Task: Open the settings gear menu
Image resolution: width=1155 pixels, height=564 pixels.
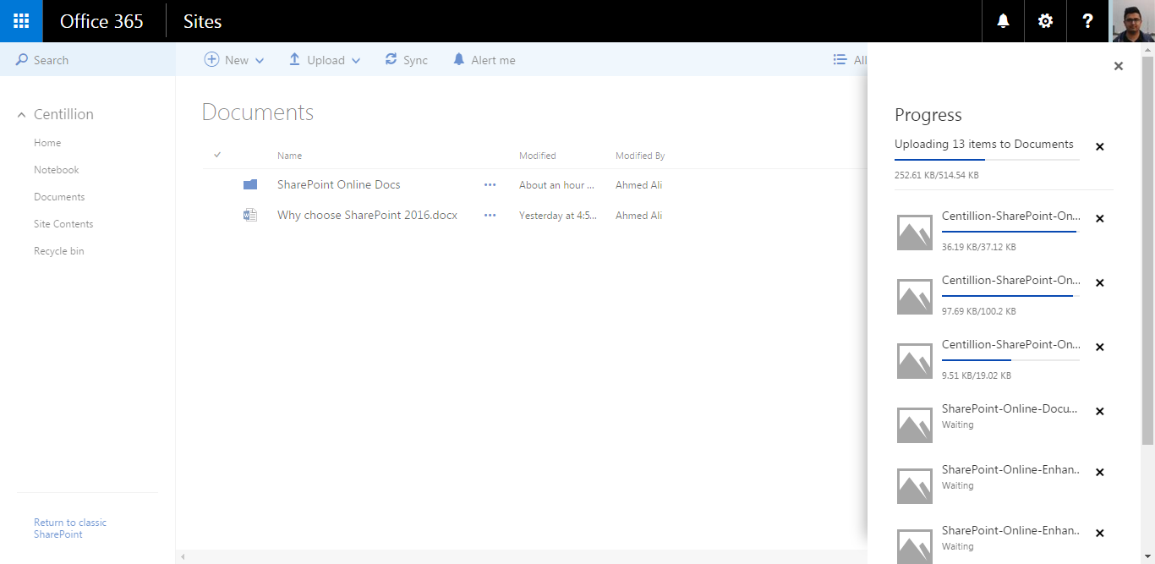Action: point(1045,21)
